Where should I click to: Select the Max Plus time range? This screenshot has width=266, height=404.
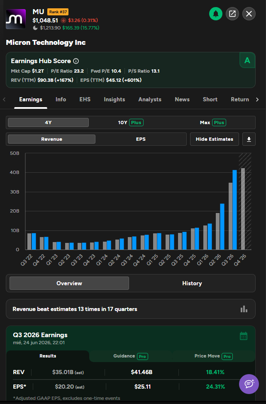click(213, 122)
